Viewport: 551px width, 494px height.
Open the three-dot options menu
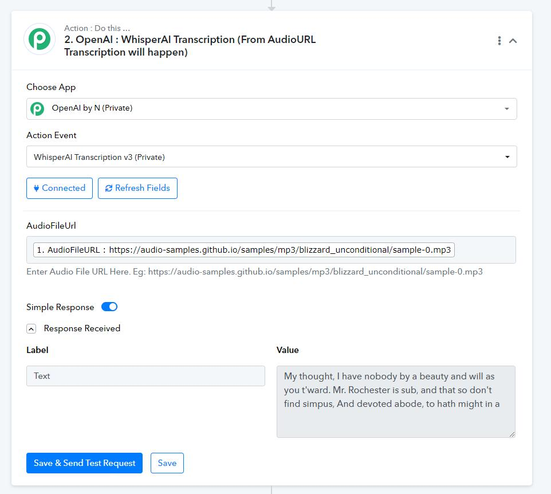pos(499,41)
